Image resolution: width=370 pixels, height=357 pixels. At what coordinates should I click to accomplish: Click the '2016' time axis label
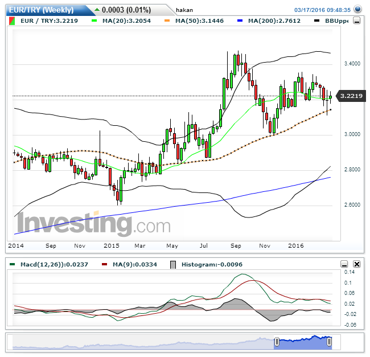tap(295, 245)
